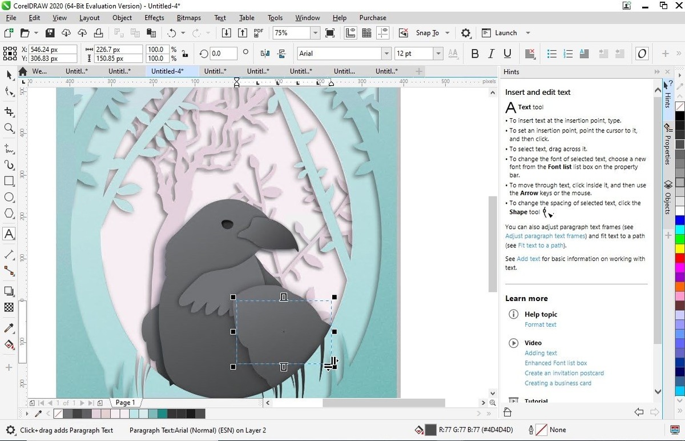Expand the 75% zoom level dropdown
685x441 pixels.
click(x=314, y=33)
